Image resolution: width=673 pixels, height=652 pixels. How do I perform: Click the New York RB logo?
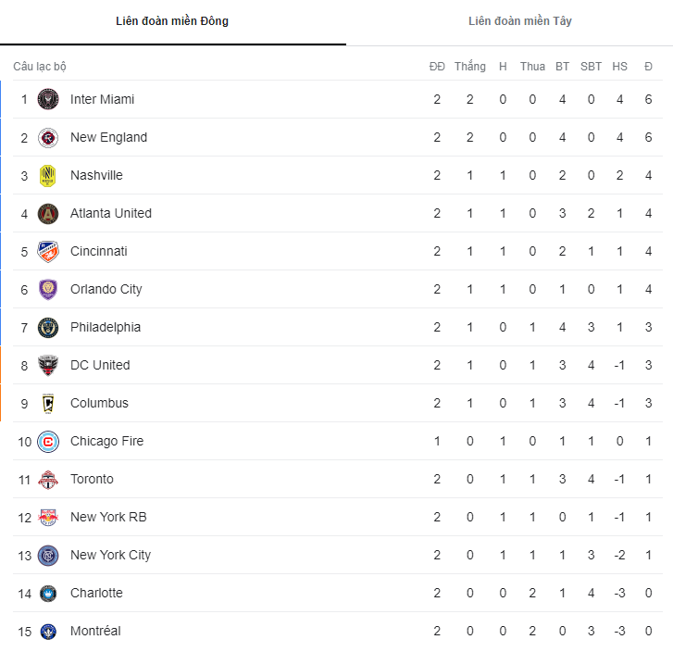coord(48,518)
